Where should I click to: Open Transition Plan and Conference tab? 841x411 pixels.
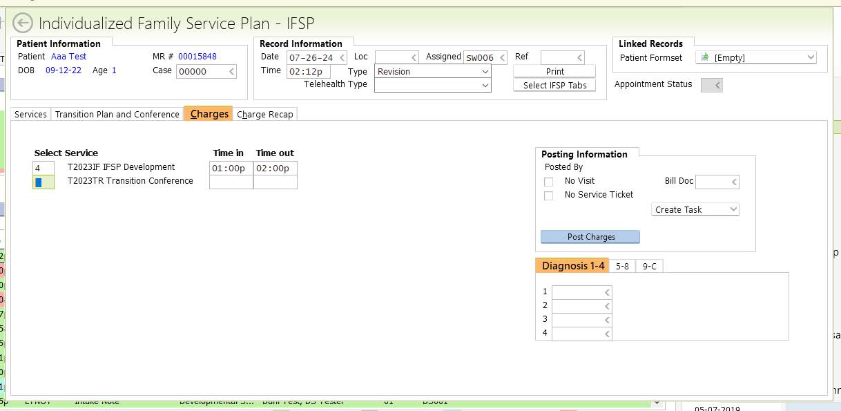pyautogui.click(x=117, y=115)
